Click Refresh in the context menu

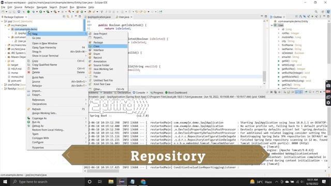(x=57, y=109)
